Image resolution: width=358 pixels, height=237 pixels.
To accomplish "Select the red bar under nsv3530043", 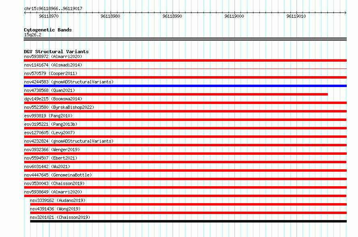I will tap(185, 187).
